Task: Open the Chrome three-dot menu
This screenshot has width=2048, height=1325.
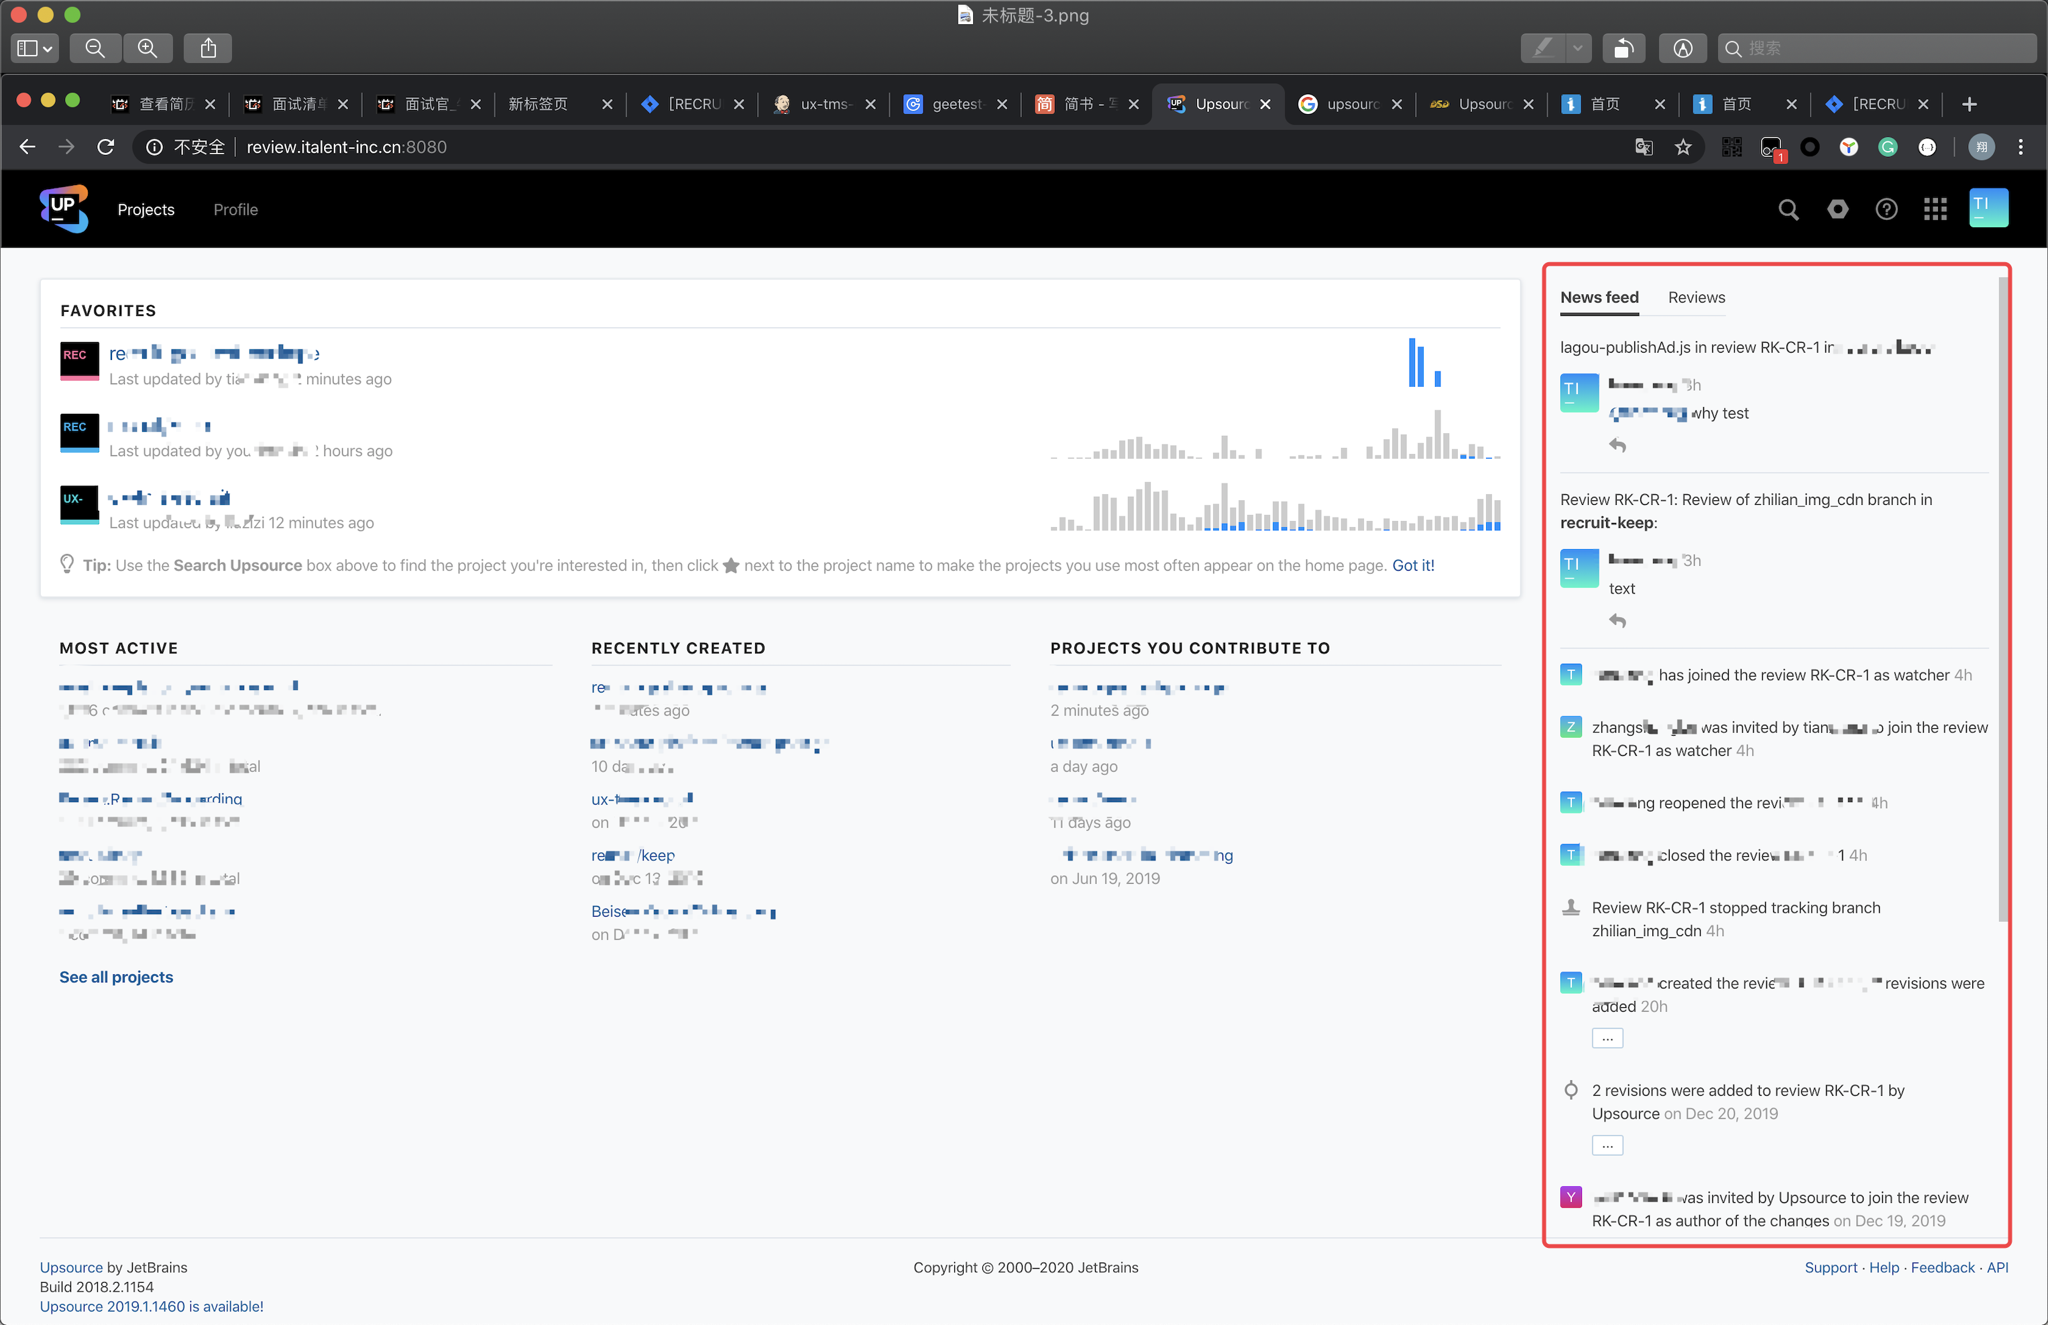Action: tap(2021, 147)
